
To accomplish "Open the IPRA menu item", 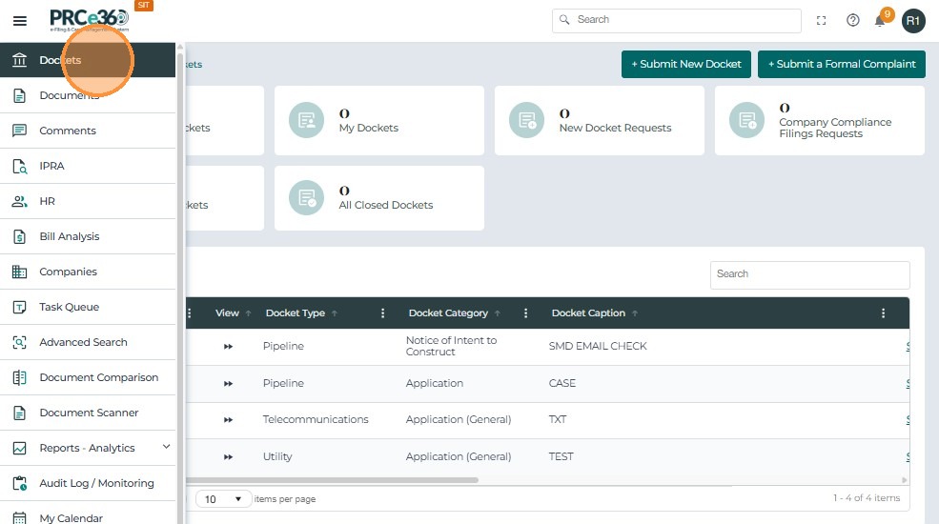I will [51, 166].
